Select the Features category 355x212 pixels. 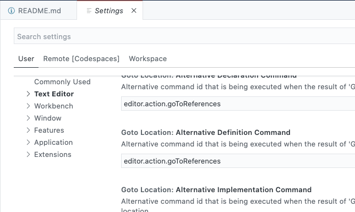49,131
